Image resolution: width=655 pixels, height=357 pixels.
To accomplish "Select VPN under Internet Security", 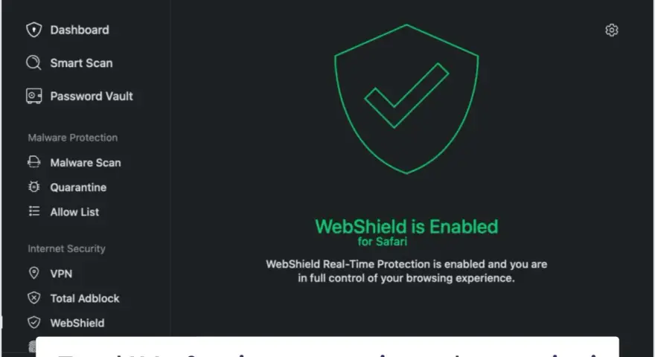I will [61, 274].
